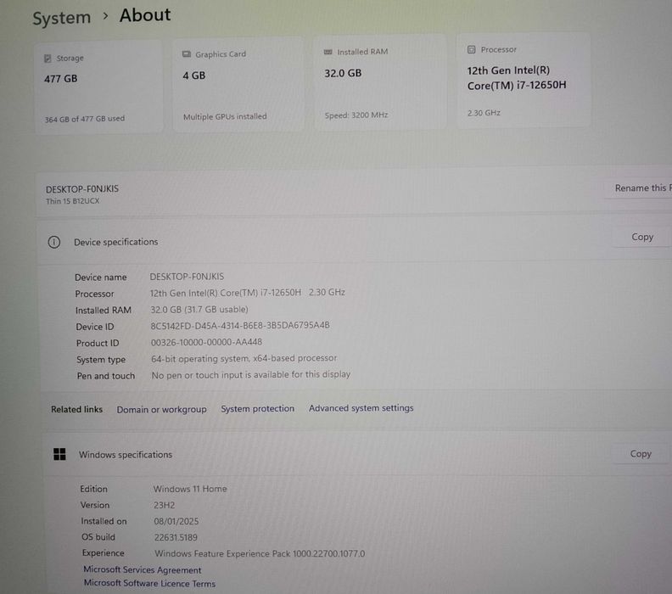The image size is (672, 594).
Task: Select '2.30 GHz' in Processor card
Action: [x=484, y=113]
